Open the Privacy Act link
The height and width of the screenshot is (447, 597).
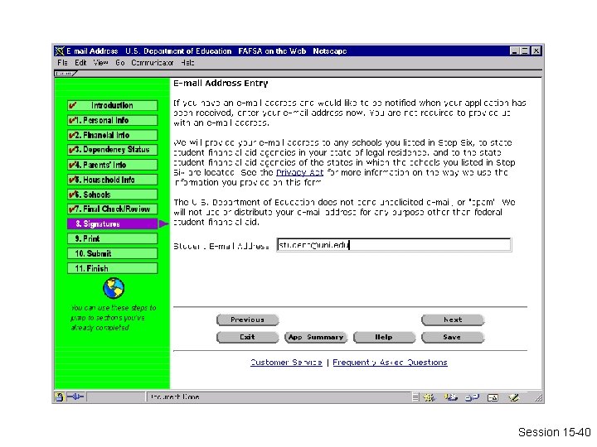(x=299, y=172)
